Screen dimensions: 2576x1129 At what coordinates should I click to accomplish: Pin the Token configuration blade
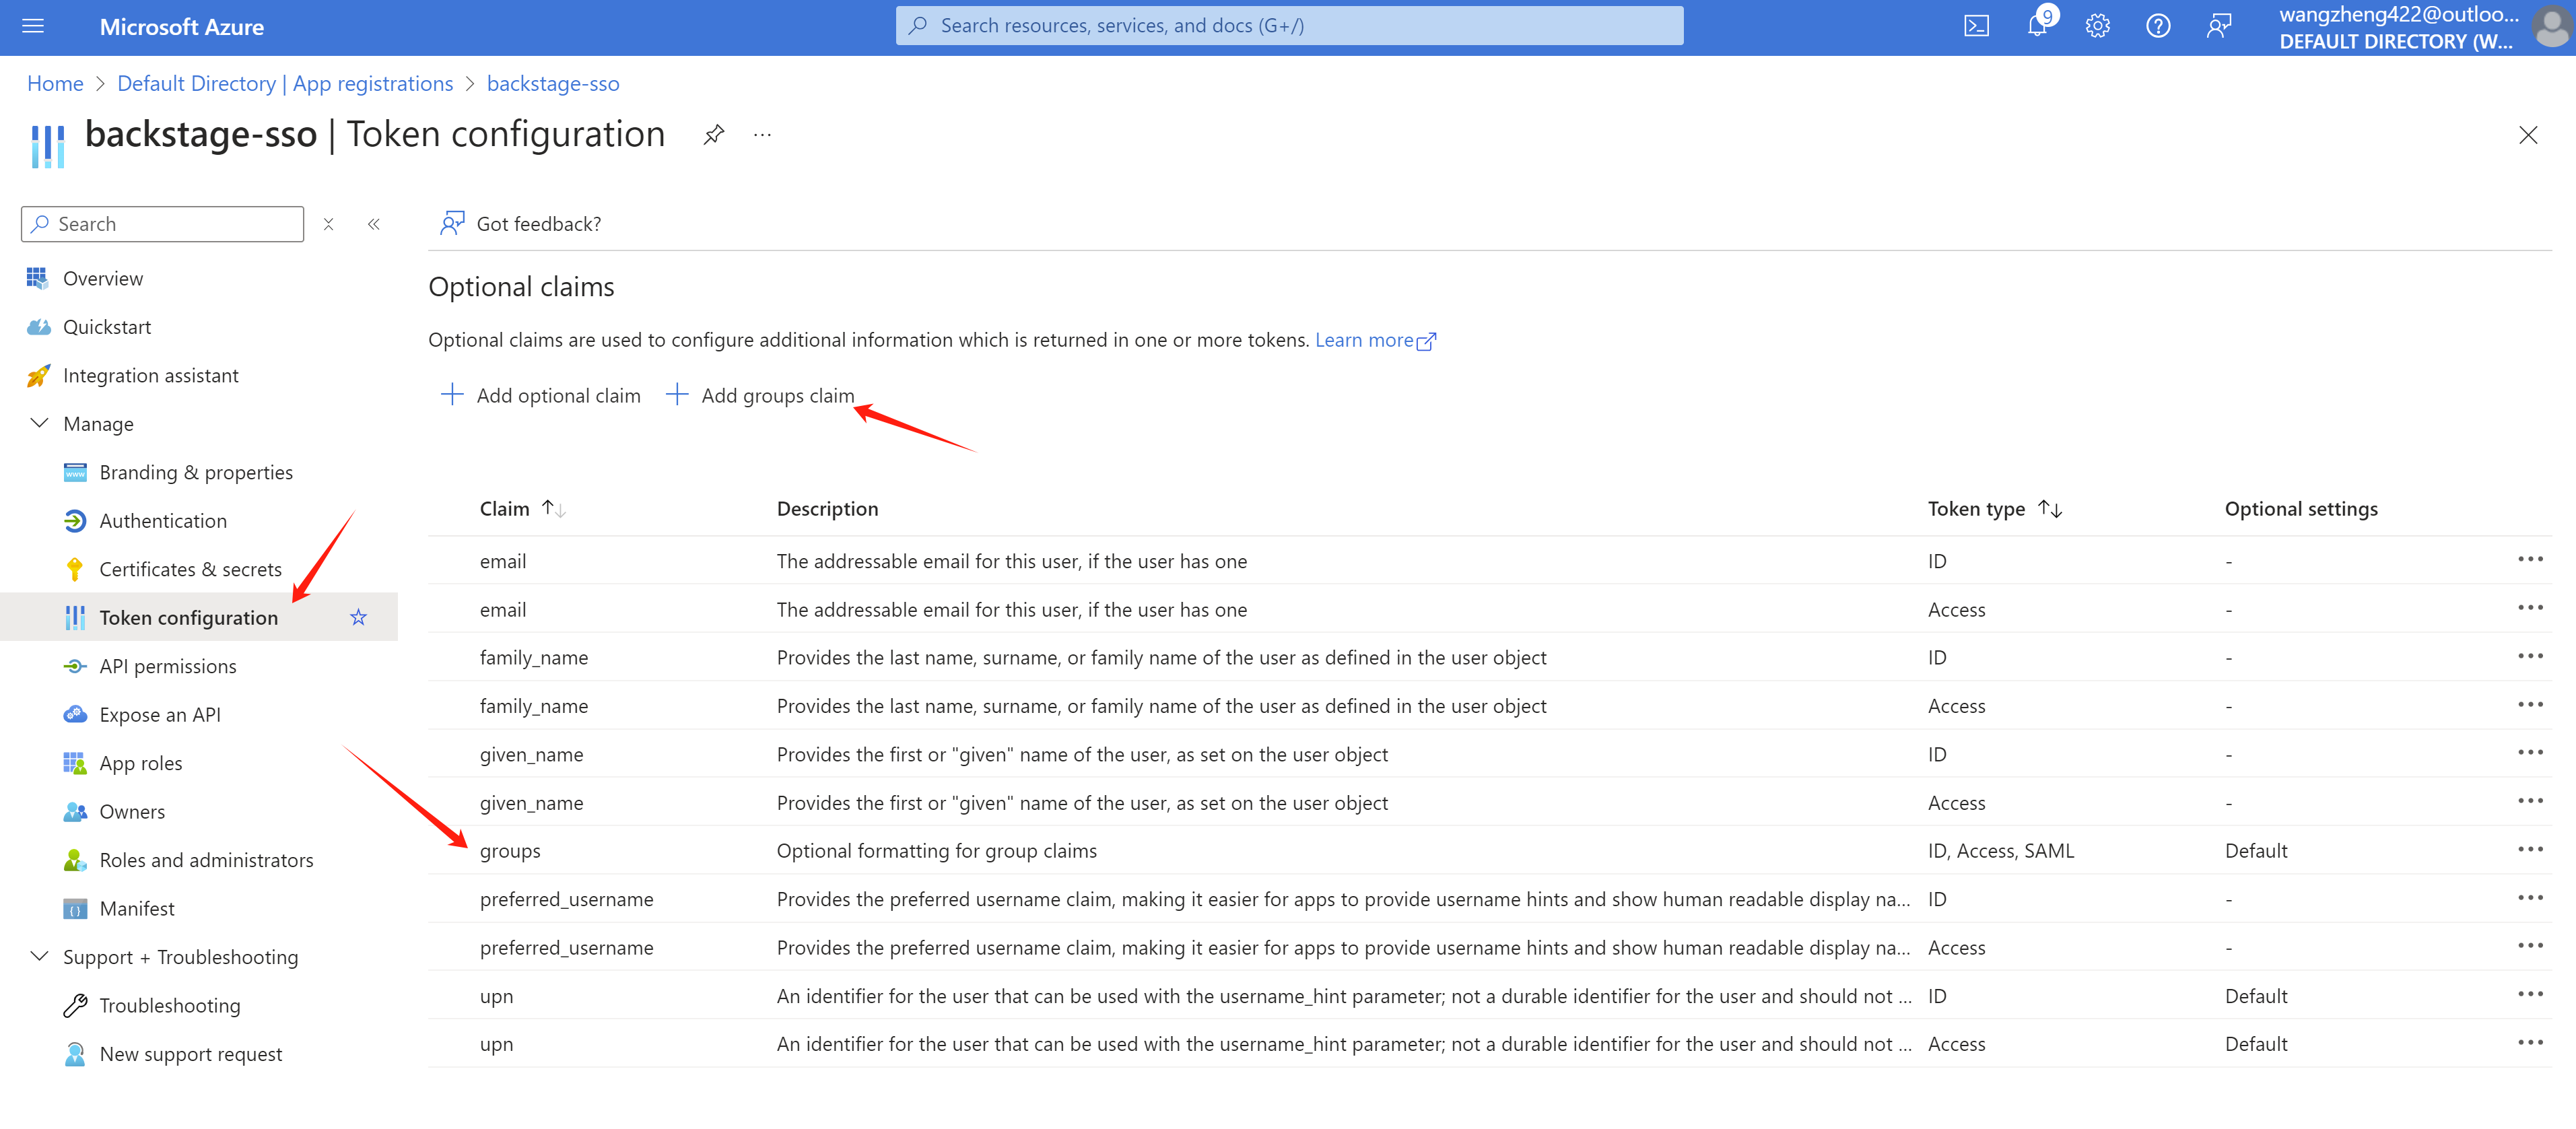[713, 135]
